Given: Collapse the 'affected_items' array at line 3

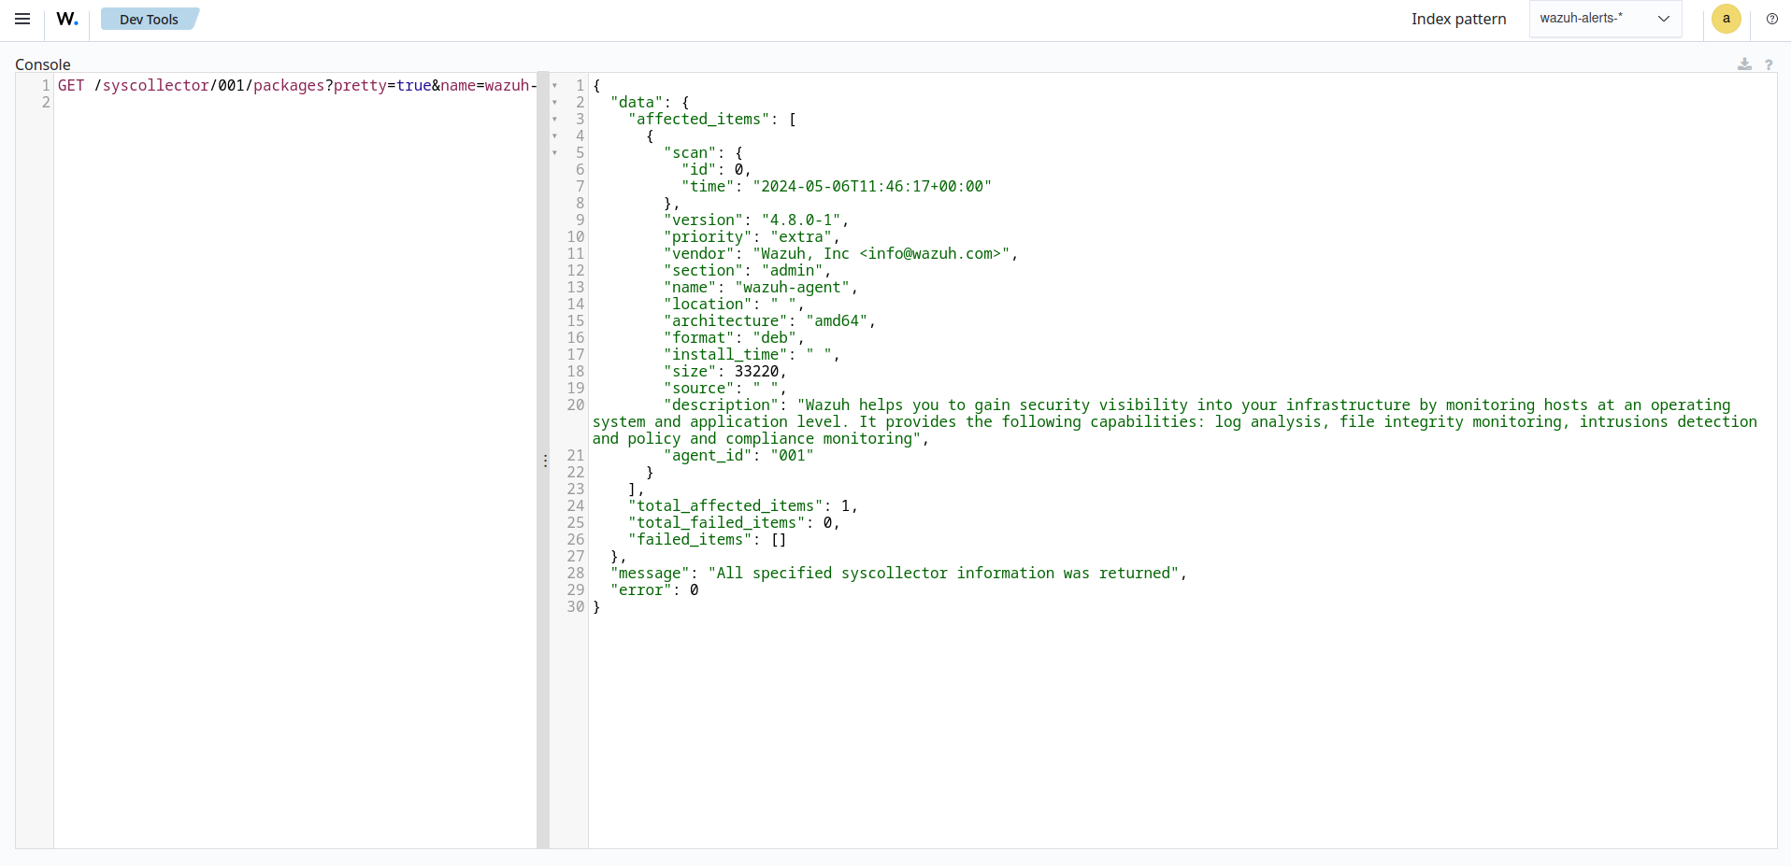Looking at the screenshot, I should point(552,120).
